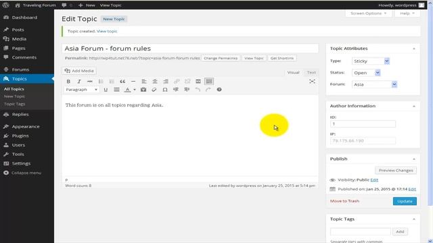This screenshot has width=433, height=243.
Task: Align text left
Action: (x=144, y=81)
